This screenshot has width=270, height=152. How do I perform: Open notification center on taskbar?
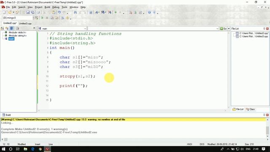(x=263, y=149)
